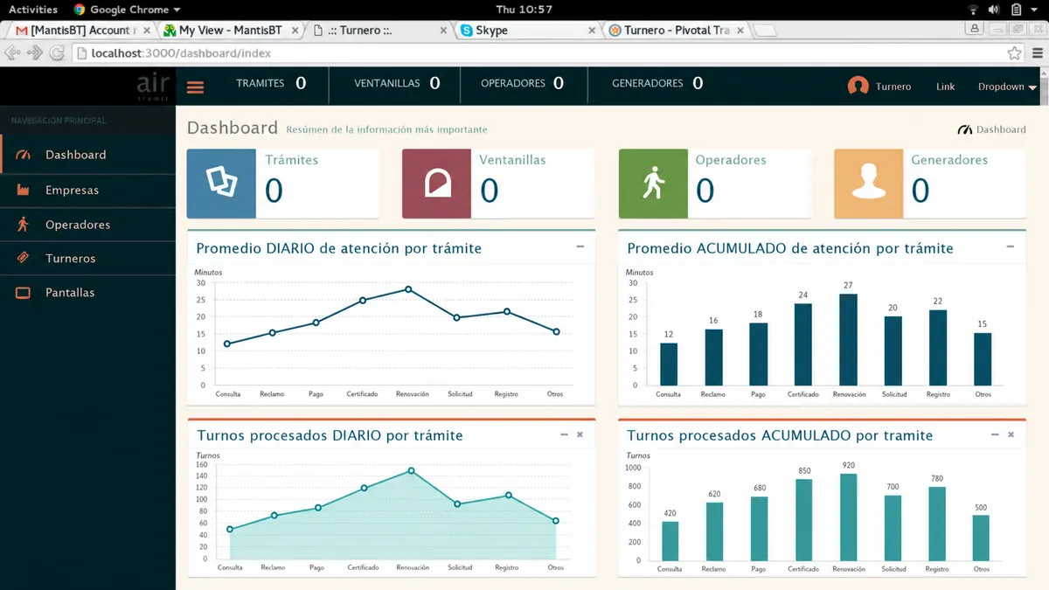
Task: Close the Turnos procesados ACUMULADO panel
Action: (x=1011, y=434)
